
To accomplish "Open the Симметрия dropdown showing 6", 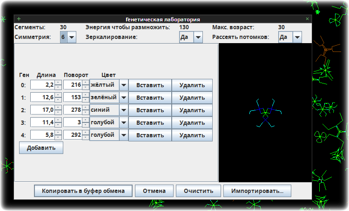I will coord(68,37).
